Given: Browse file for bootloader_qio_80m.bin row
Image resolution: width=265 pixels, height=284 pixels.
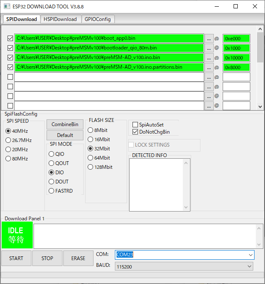Looking at the screenshot, I should [x=209, y=48].
